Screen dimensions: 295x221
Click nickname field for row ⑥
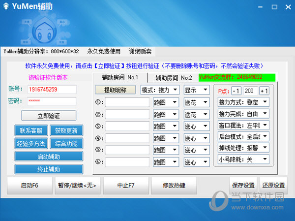tap(127, 162)
